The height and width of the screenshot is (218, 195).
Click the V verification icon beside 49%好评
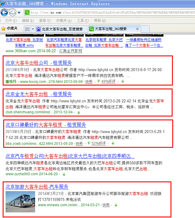point(99,81)
